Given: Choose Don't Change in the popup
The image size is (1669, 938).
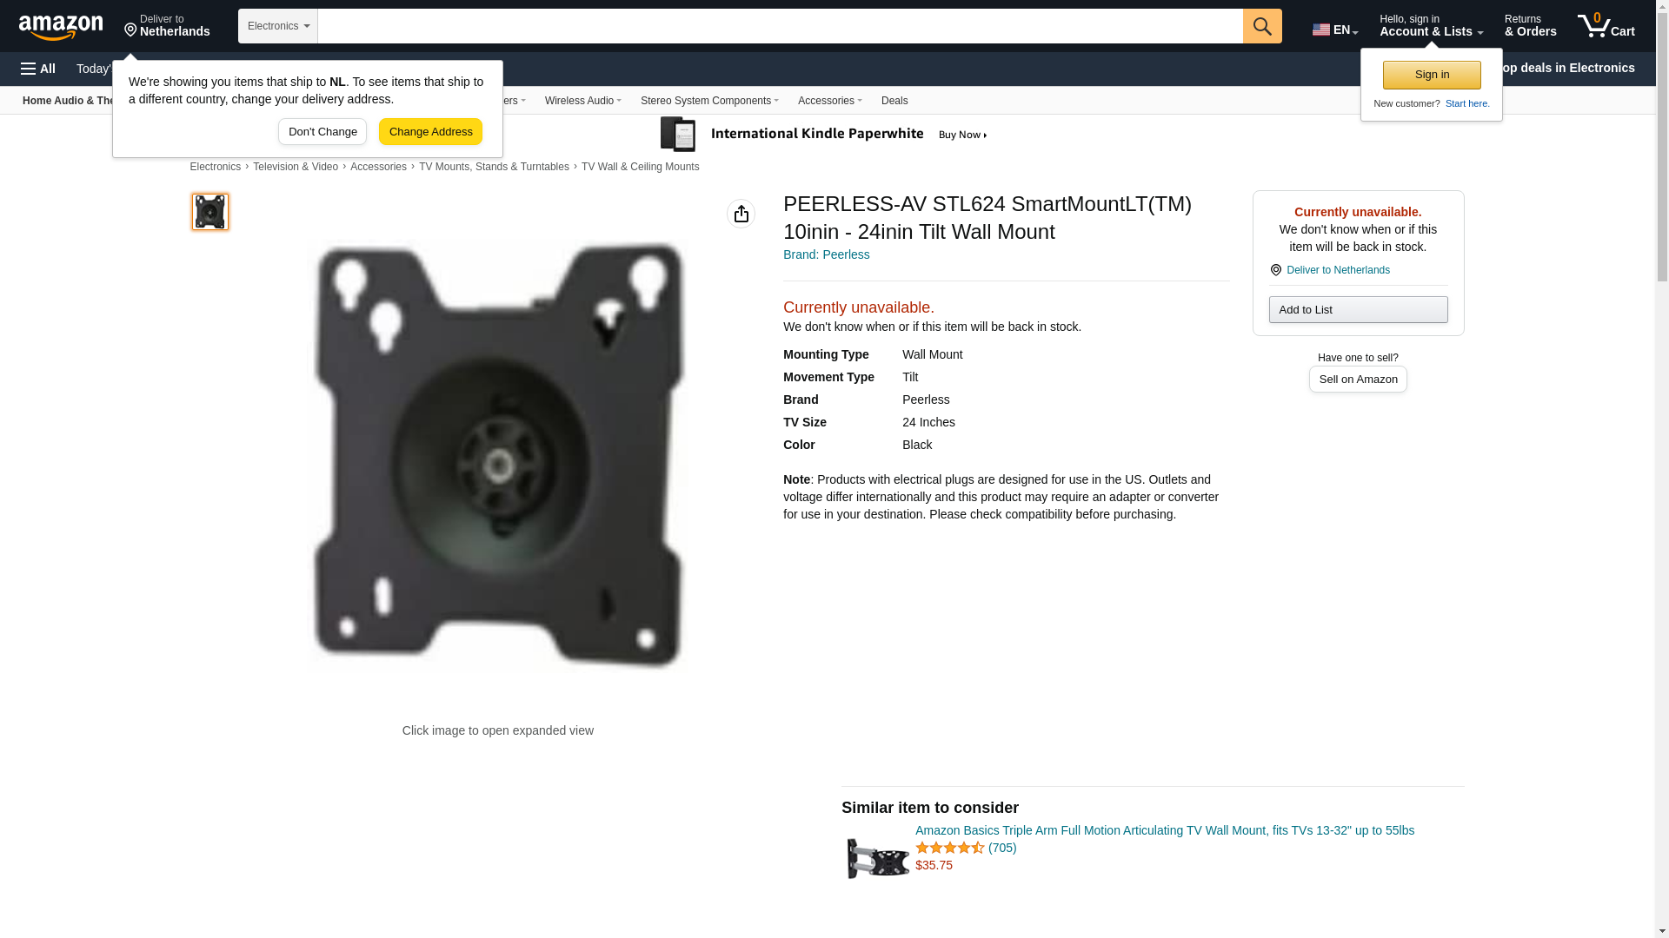Looking at the screenshot, I should (322, 132).
